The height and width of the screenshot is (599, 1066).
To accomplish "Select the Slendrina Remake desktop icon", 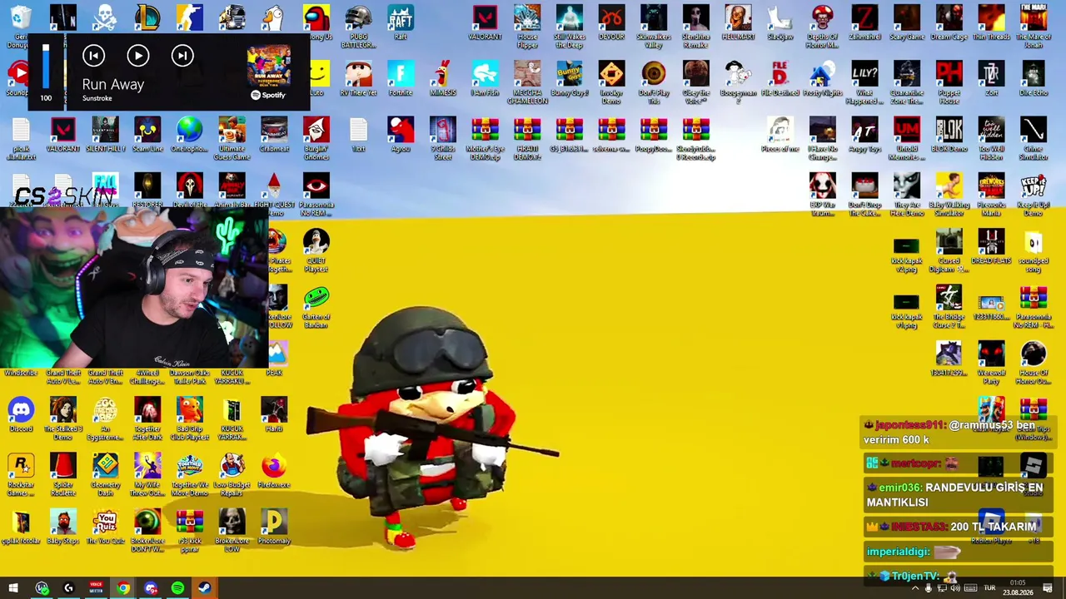I will pyautogui.click(x=695, y=27).
